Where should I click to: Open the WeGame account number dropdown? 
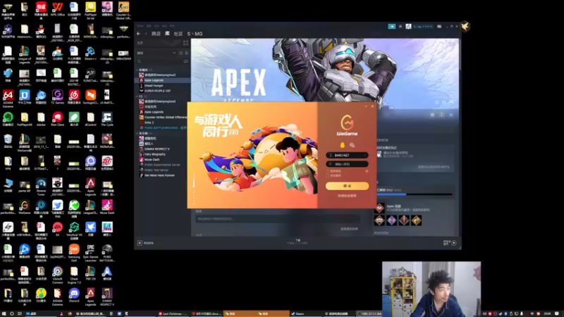365,155
